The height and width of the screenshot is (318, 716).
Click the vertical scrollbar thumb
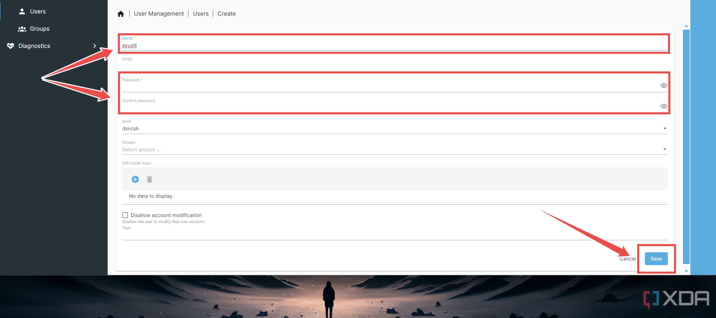686,147
